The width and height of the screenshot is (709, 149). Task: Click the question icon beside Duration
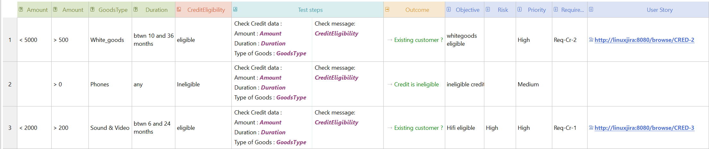136,10
